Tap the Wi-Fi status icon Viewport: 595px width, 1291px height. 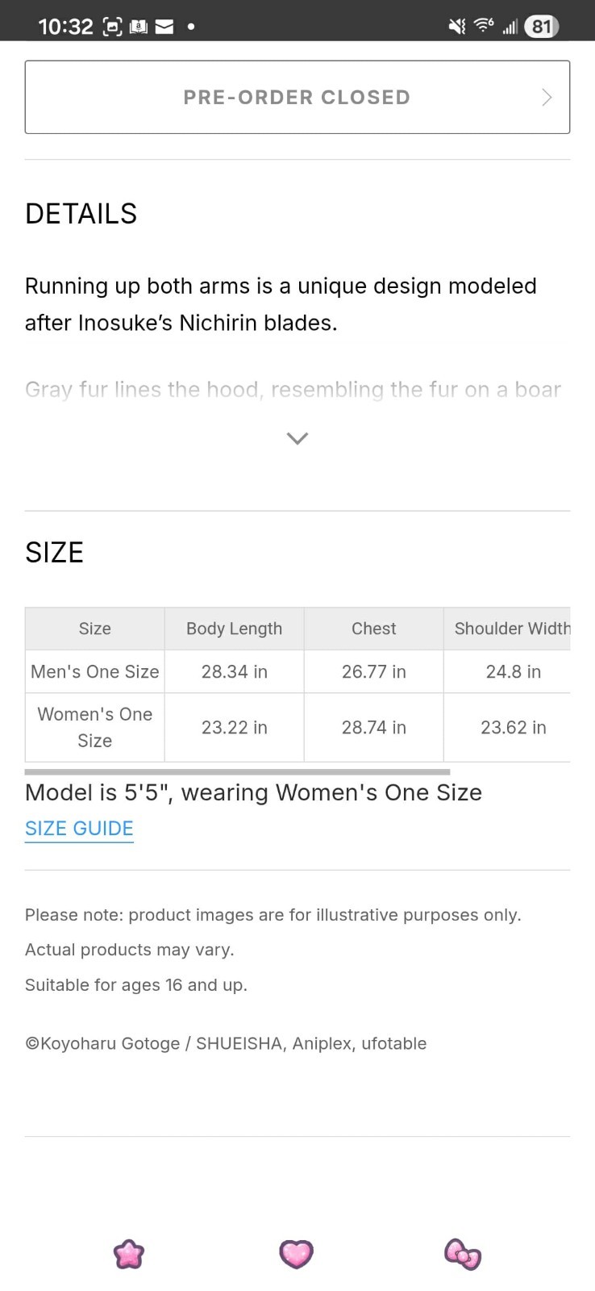484,26
